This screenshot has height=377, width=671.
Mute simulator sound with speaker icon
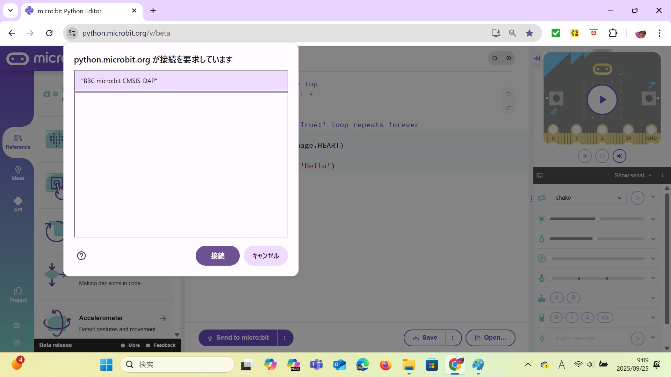pyautogui.click(x=620, y=156)
